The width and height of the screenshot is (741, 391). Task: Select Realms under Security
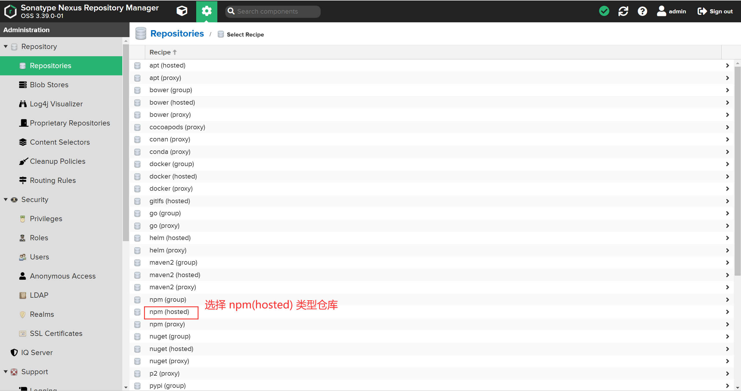coord(42,314)
